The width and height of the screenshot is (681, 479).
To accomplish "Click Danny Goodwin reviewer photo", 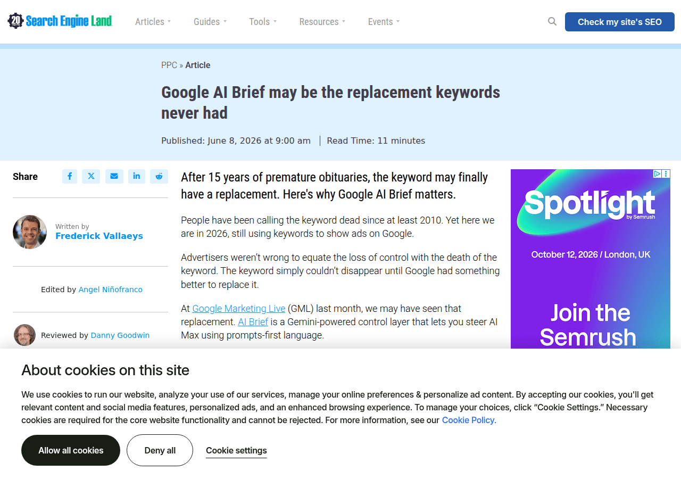I will pos(24,335).
